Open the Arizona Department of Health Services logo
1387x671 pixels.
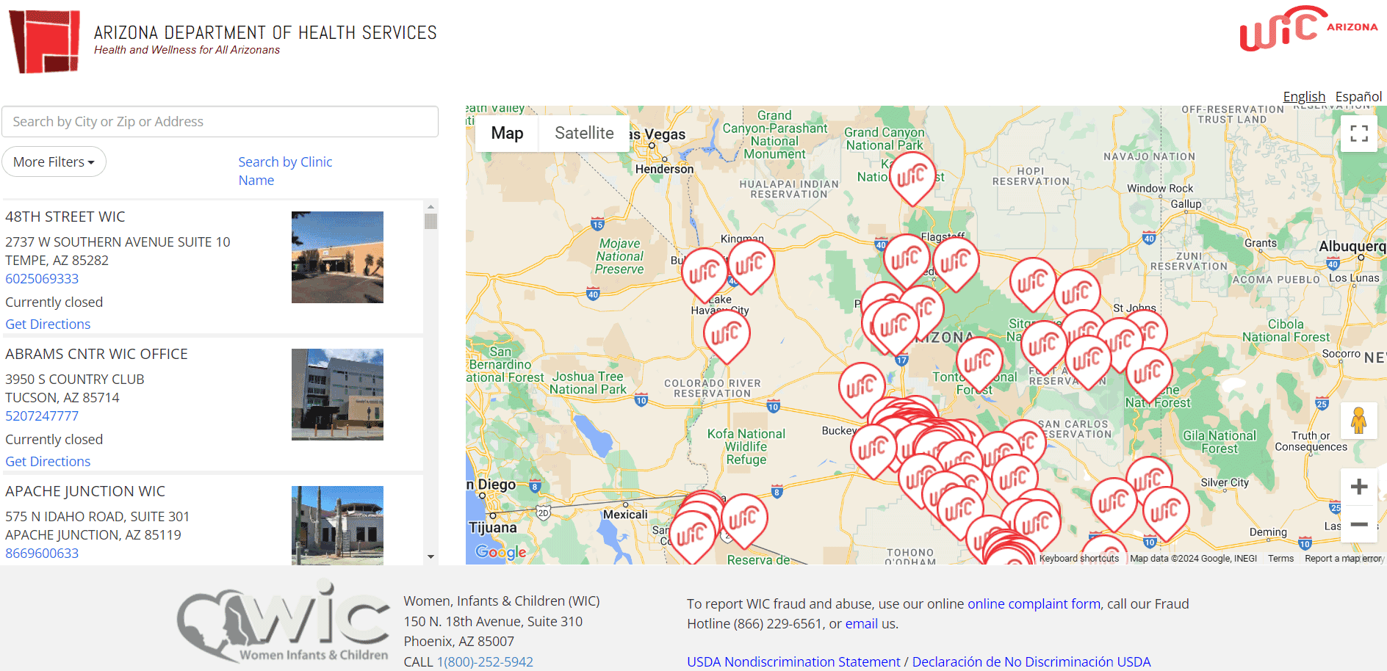click(223, 40)
